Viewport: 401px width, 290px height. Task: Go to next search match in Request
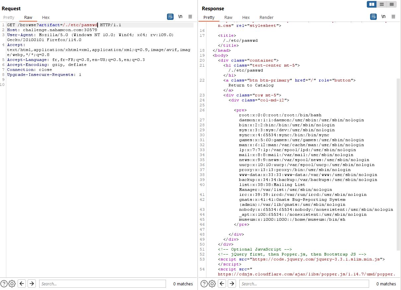click(x=32, y=283)
